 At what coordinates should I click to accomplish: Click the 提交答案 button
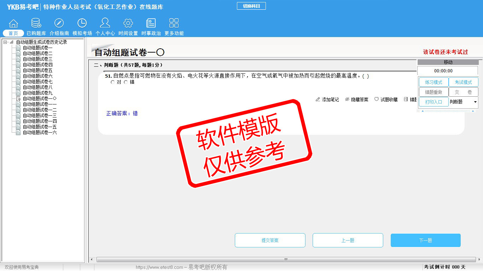tap(270, 240)
